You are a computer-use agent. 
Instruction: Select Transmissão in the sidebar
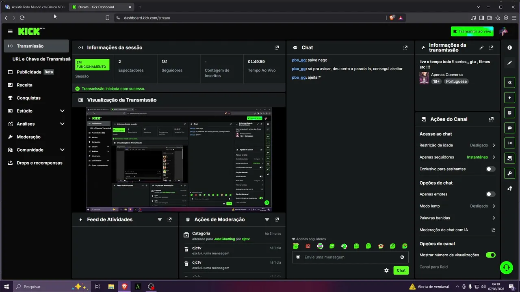37,46
